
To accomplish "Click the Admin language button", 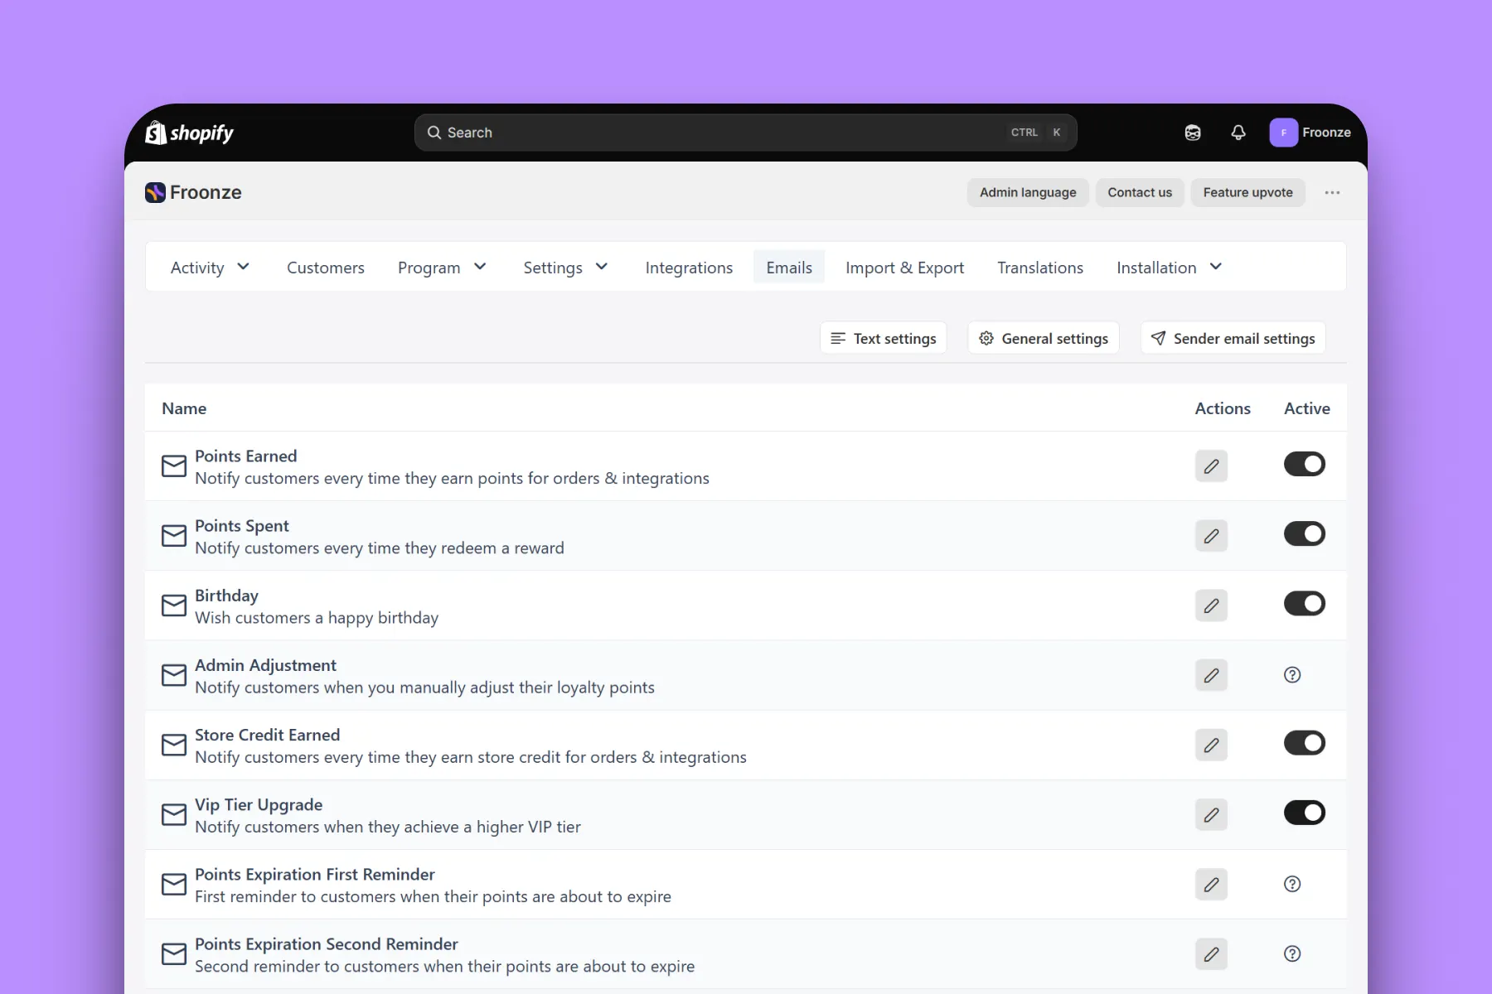I will click(x=1028, y=192).
